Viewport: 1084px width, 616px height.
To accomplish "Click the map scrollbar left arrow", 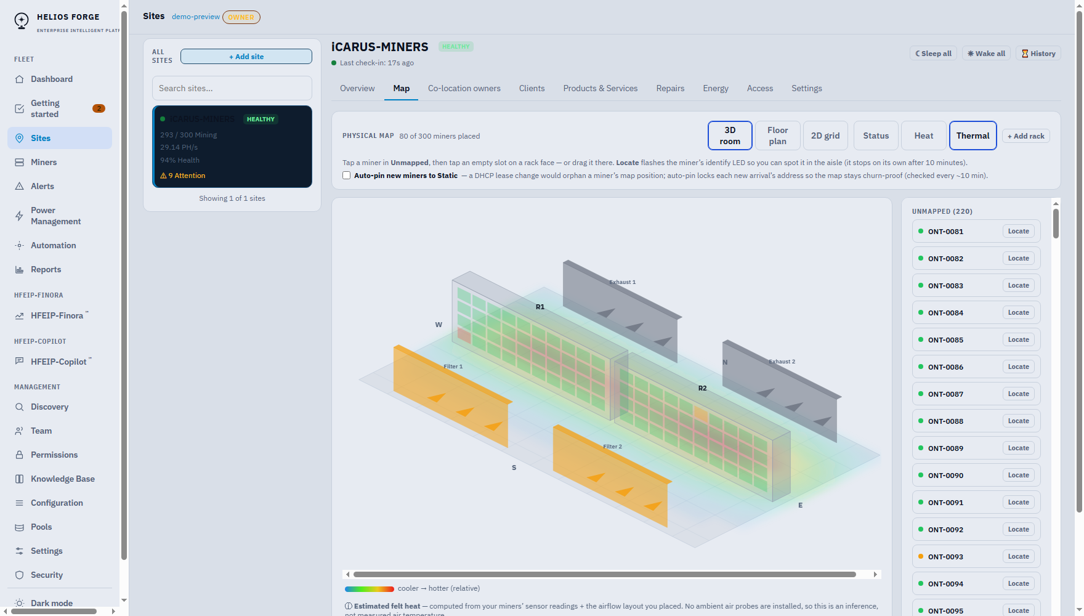I will (347, 574).
